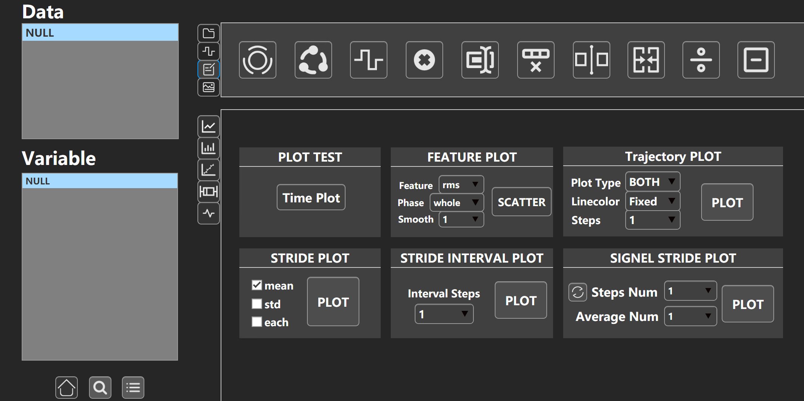804x401 pixels.
Task: Click the split vertical divider toolbar icon
Action: click(592, 60)
